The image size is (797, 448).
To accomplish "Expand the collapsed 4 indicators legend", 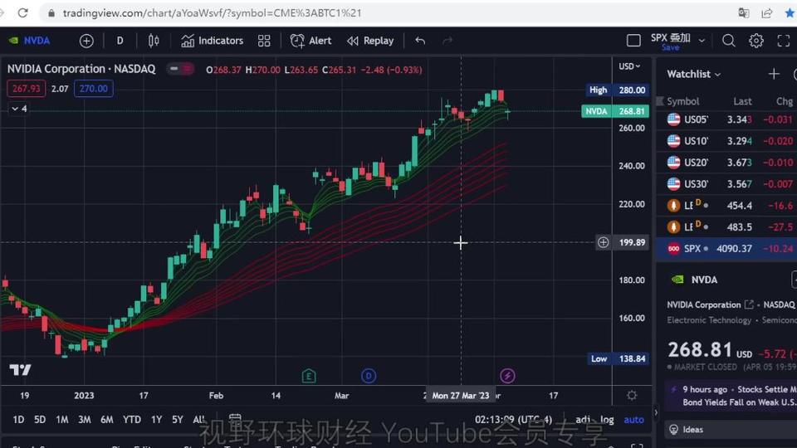I will 19,109.
